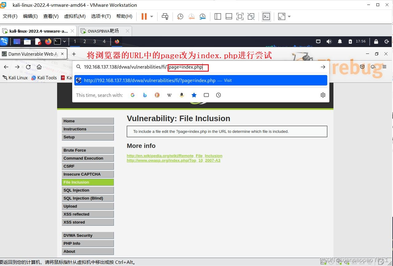This screenshot has width=393, height=266.
Task: Open the snapshot manager icon
Action: point(202,17)
